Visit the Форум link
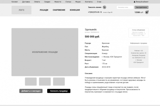The image size is (160, 106). tap(78, 2)
